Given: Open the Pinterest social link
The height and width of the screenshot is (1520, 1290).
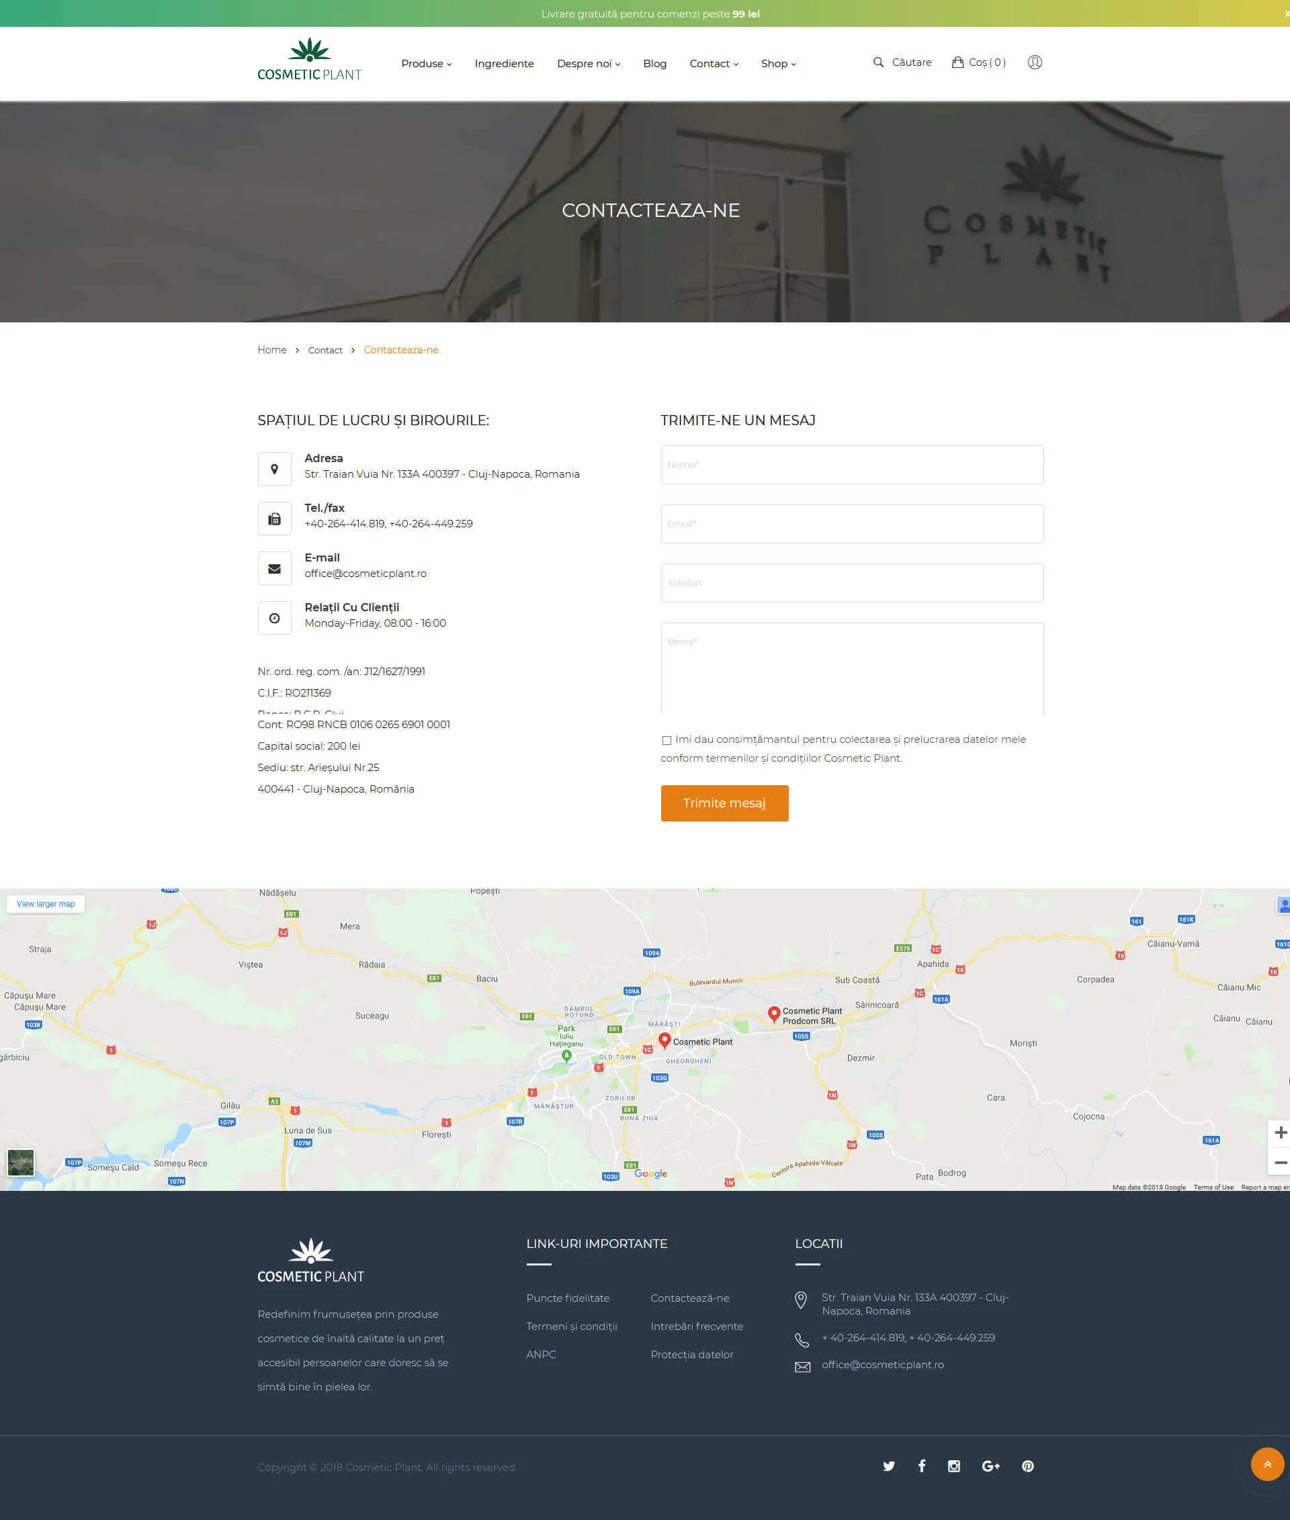Looking at the screenshot, I should pos(1027,1465).
